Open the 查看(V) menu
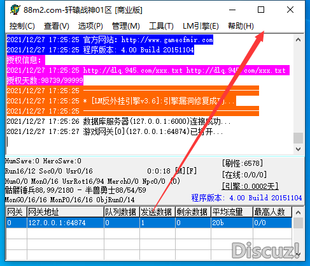 tap(57, 26)
